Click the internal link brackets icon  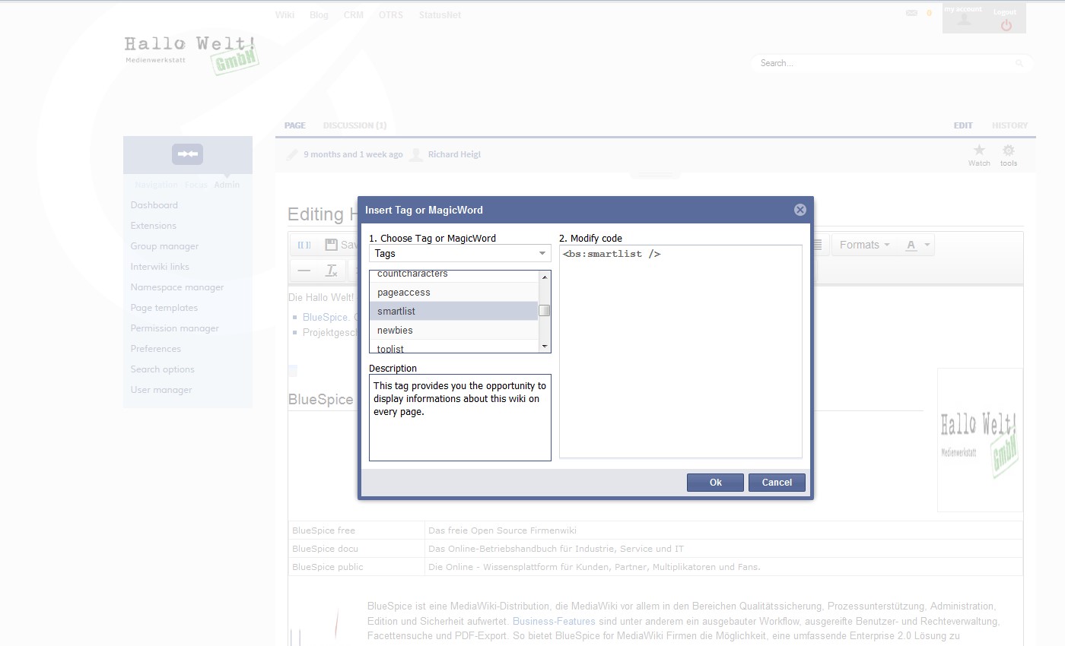coord(304,244)
